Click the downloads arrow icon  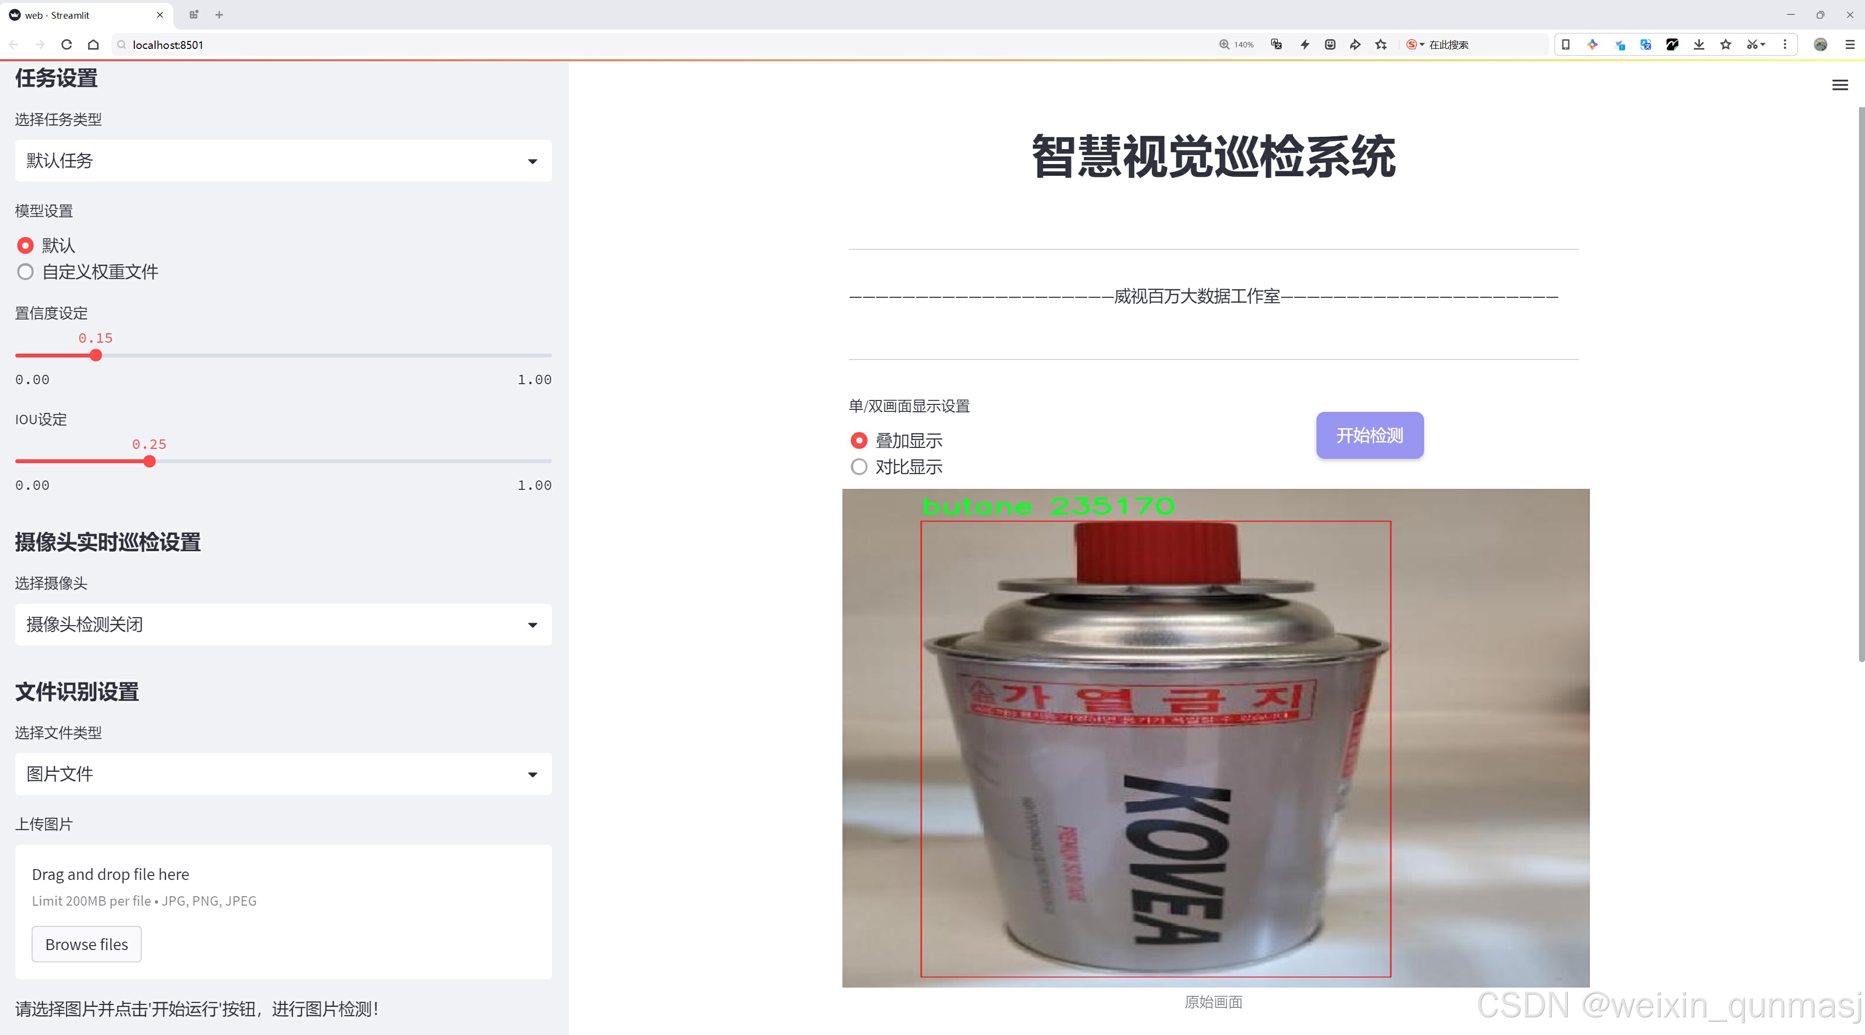point(1699,45)
